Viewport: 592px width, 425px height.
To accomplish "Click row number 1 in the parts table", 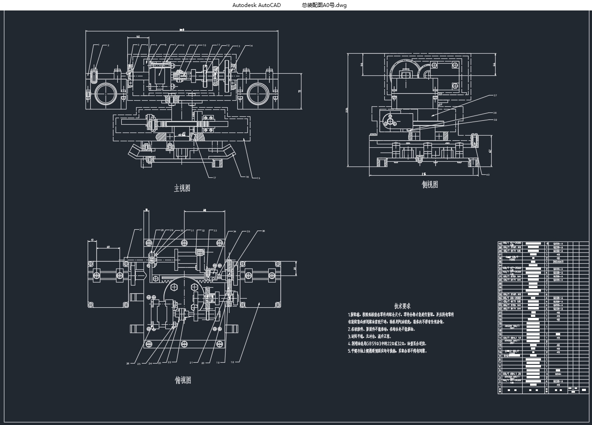I will pos(500,385).
